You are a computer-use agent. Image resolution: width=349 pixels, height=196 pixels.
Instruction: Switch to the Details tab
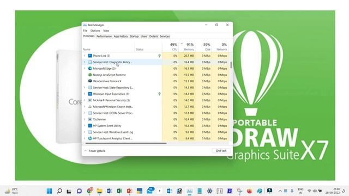click(153, 36)
